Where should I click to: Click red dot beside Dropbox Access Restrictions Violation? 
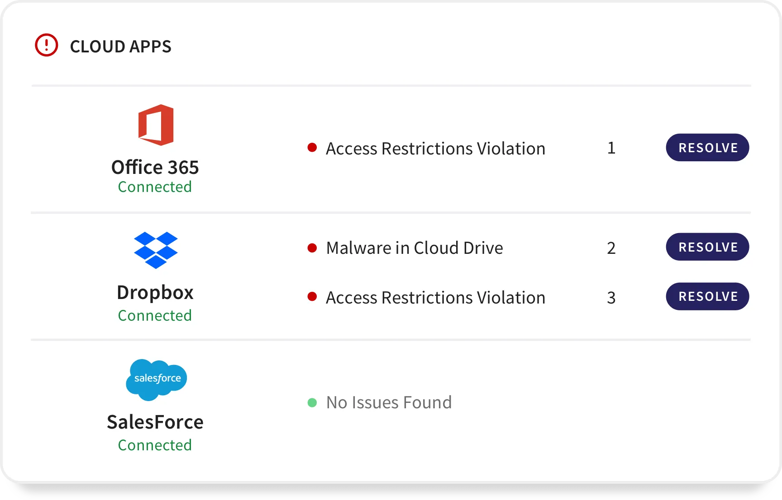tap(312, 296)
